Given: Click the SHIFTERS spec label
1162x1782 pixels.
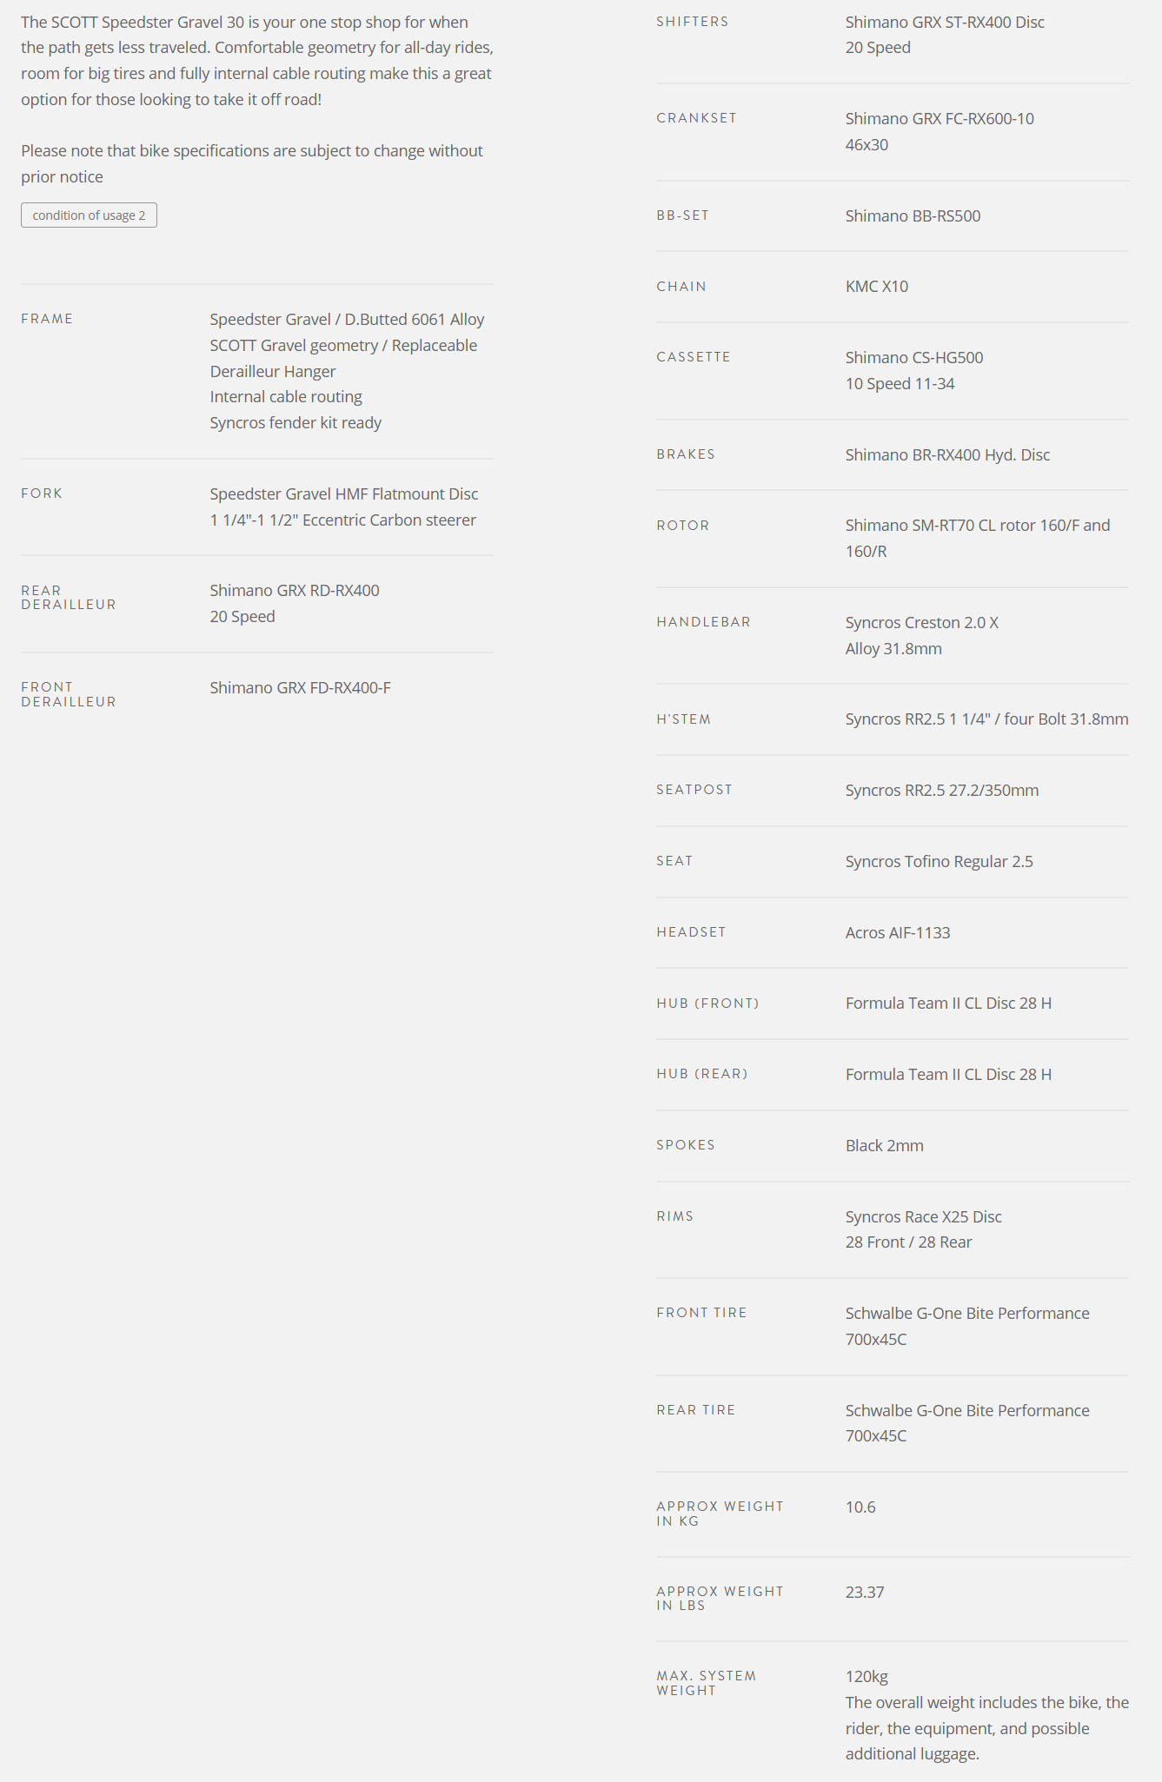Looking at the screenshot, I should coord(692,22).
